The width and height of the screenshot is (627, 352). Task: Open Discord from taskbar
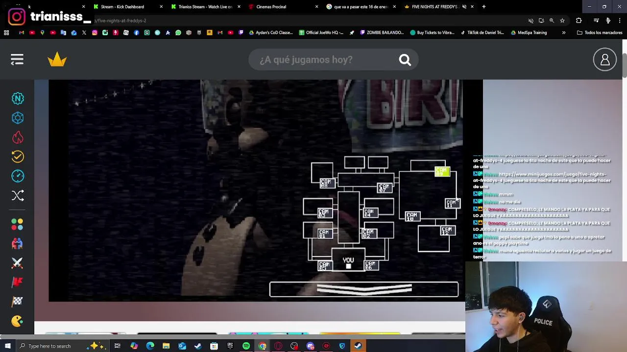(310, 346)
